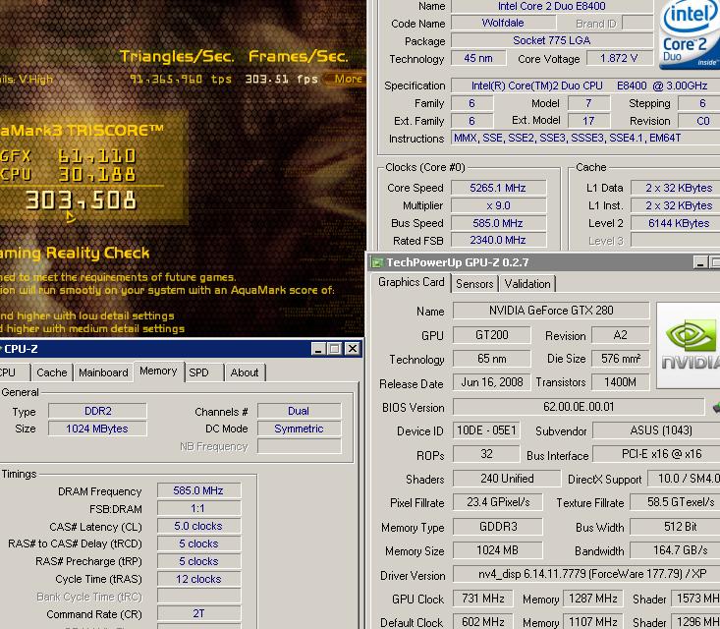Screen dimensions: 720x629
Task: Click the Core Voltage value 1.872 V
Action: click(620, 58)
